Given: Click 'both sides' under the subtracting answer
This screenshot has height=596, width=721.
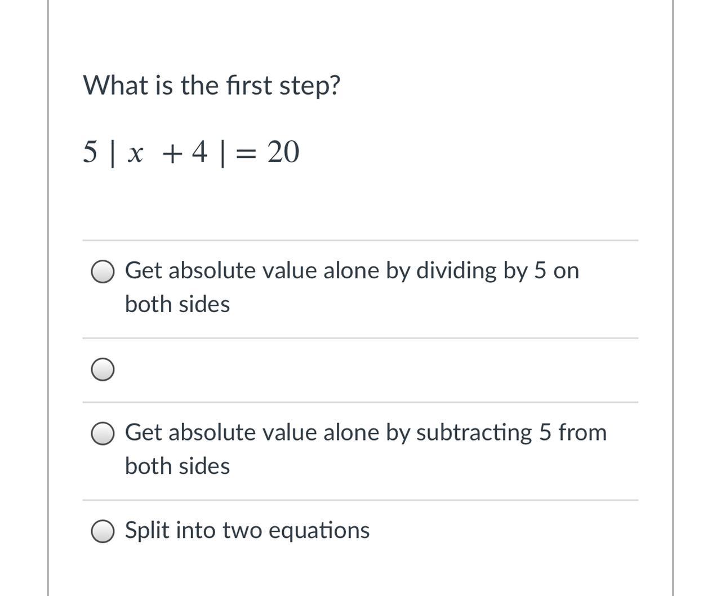Looking at the screenshot, I should click(x=177, y=466).
